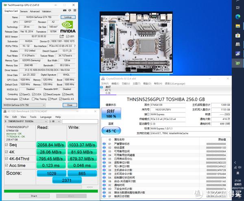Uncheck the Seq test in AS SSD
Viewport: 244px width, 201px height.
point(7,144)
